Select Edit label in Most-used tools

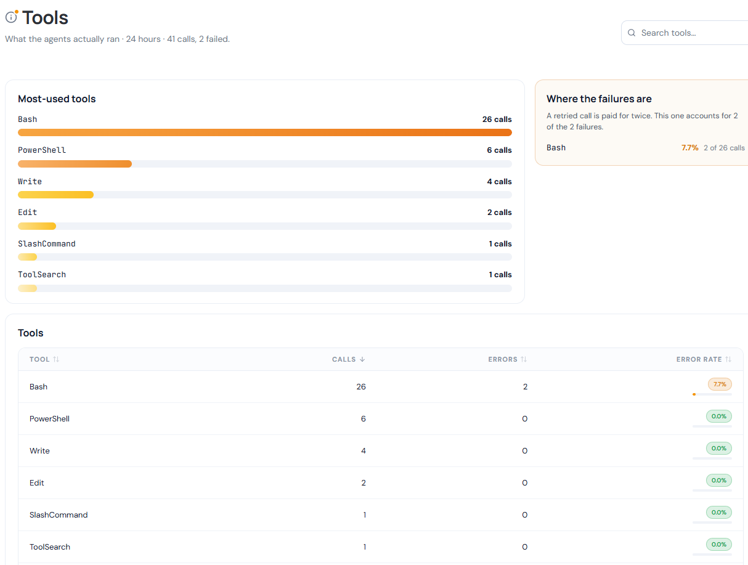(28, 212)
